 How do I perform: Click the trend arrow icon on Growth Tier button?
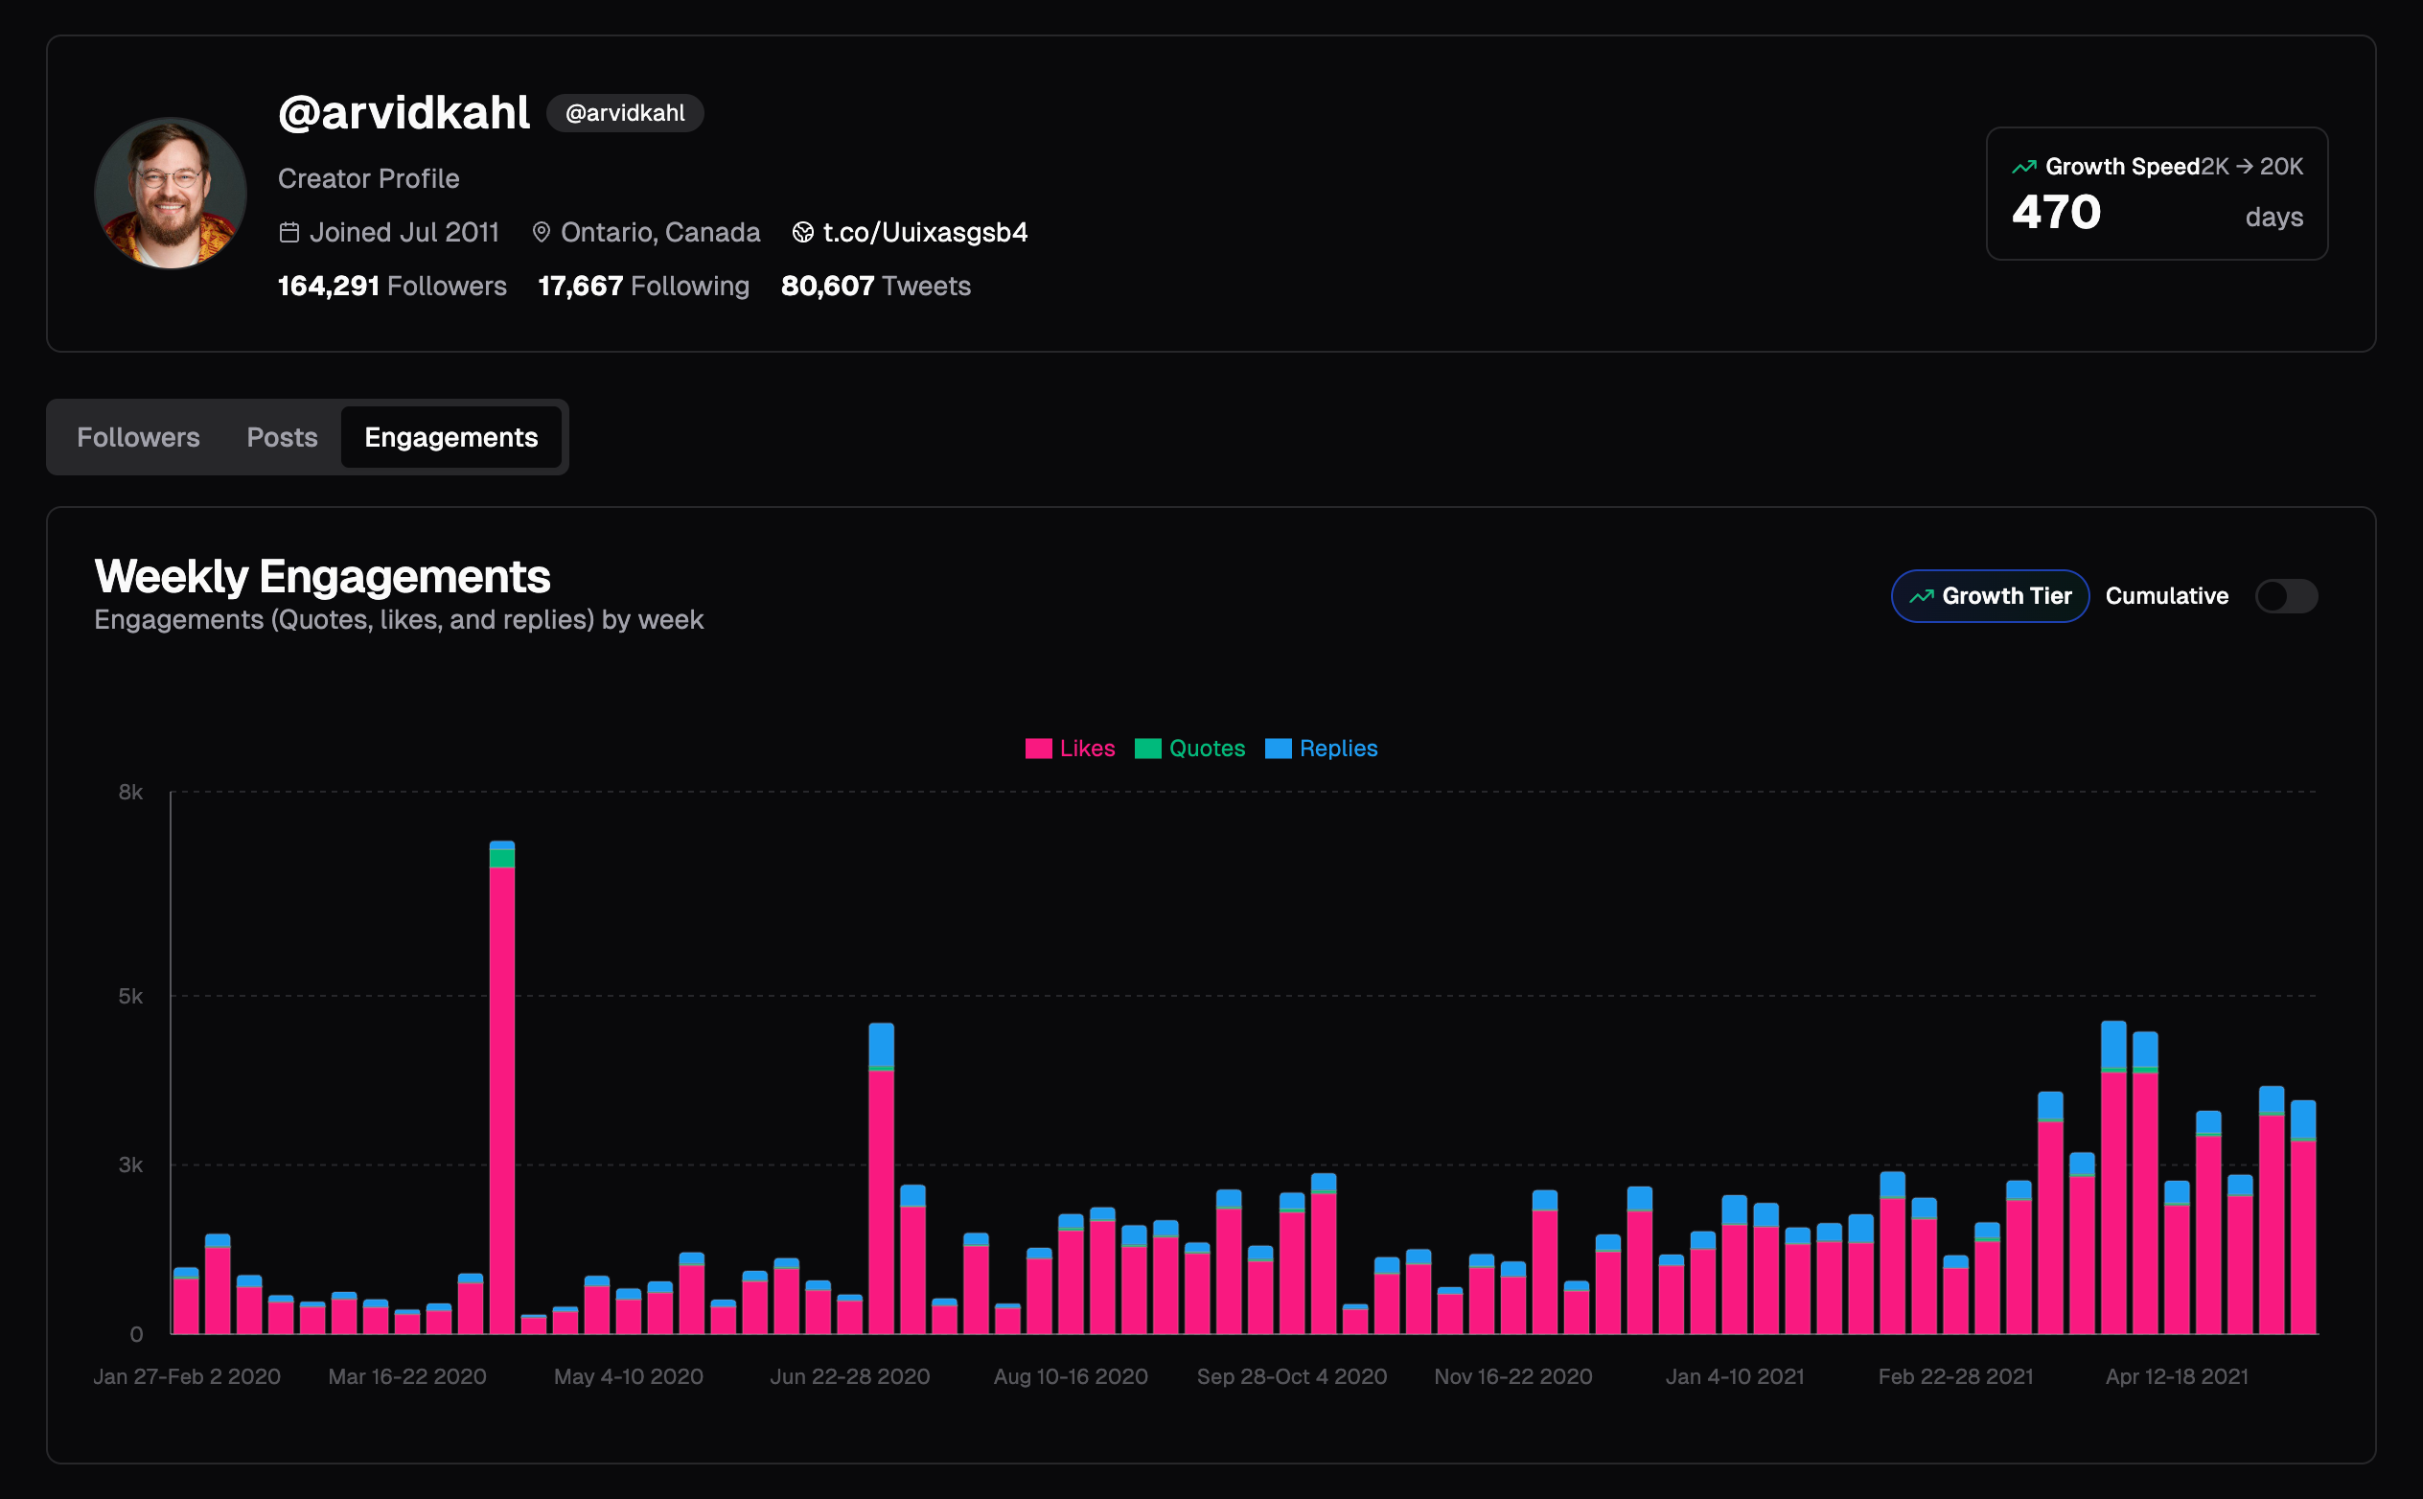coord(1922,596)
